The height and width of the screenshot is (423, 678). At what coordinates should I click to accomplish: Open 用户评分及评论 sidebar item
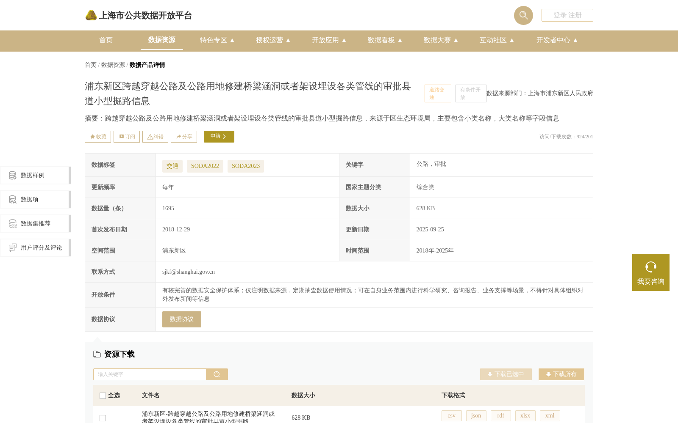pos(35,247)
